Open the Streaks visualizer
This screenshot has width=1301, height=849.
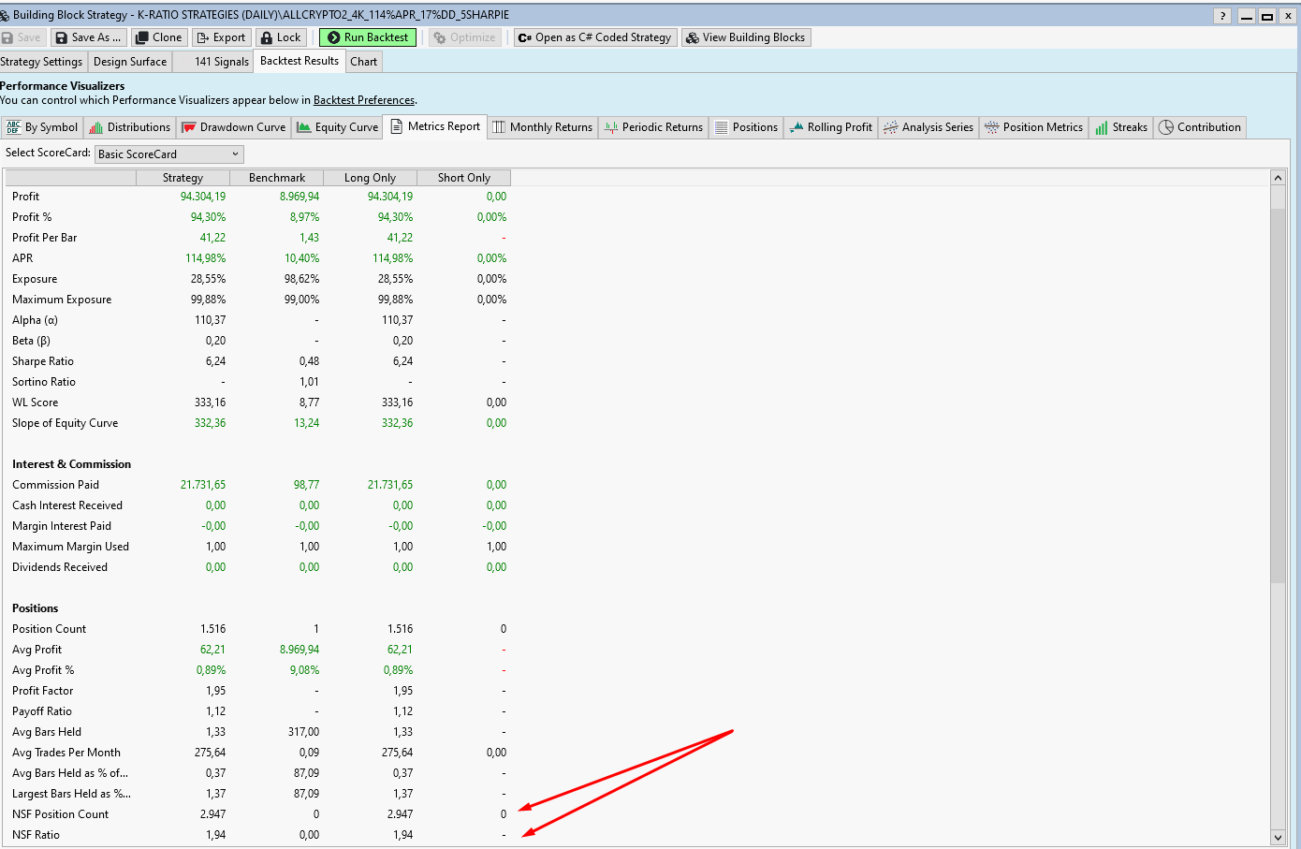pos(1120,126)
